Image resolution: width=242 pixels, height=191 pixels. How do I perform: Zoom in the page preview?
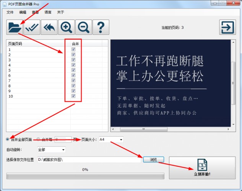(x=67, y=27)
